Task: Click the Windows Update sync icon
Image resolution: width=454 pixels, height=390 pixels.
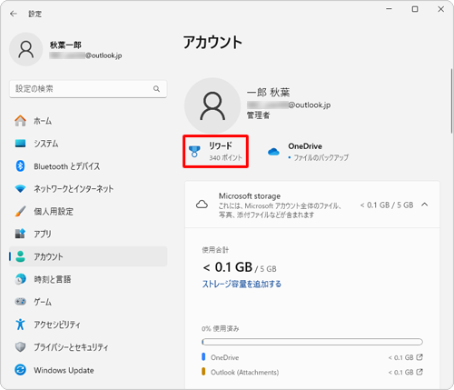Action: [x=20, y=370]
